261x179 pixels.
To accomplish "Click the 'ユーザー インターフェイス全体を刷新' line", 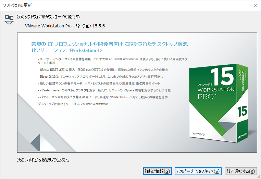I will [113, 61].
